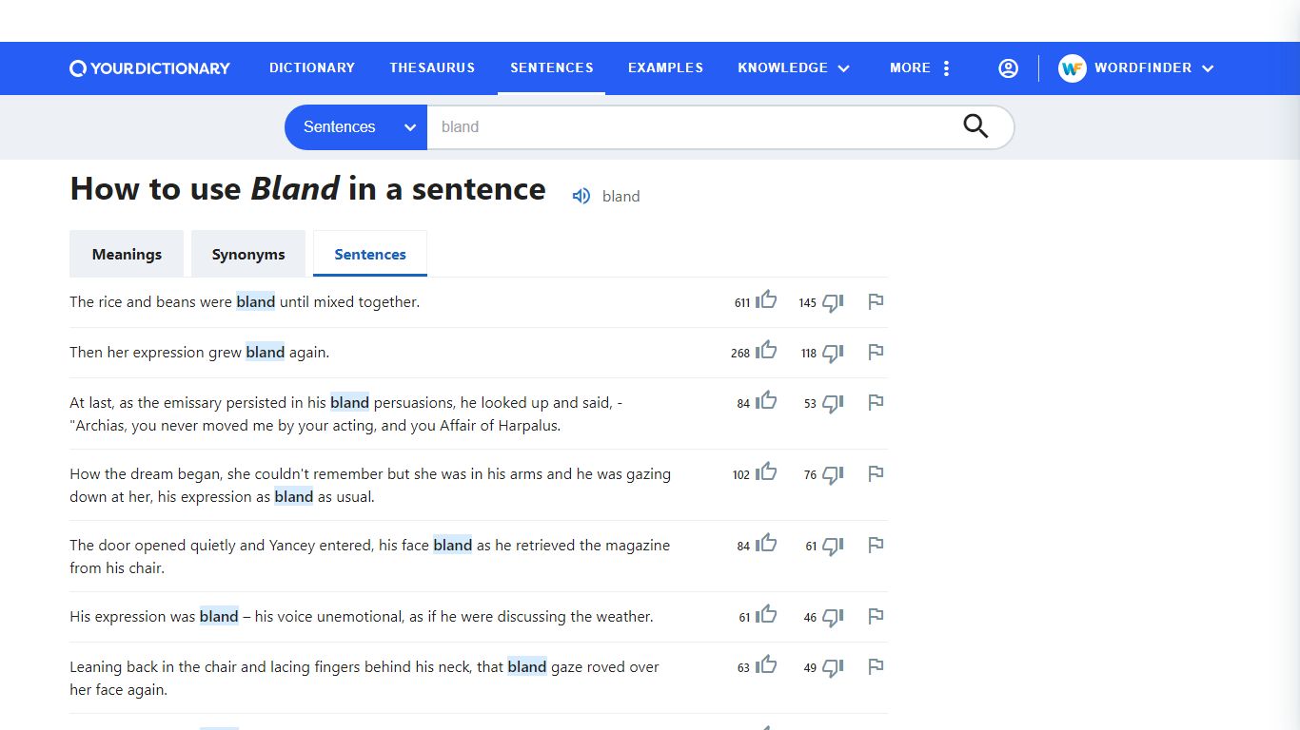
Task: Upvote 'Then her expression grew bland' sentence
Action: (x=767, y=351)
